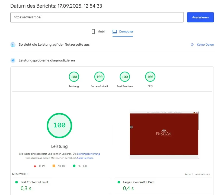
Task: Click the Analysieren button
Action: [200, 17]
